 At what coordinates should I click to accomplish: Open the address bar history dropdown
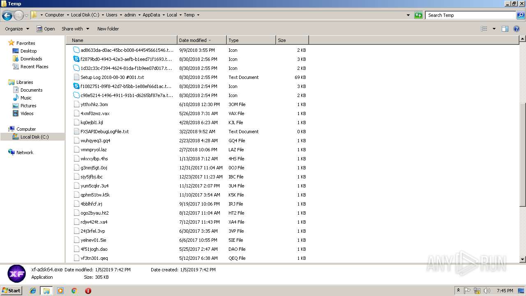point(408,15)
